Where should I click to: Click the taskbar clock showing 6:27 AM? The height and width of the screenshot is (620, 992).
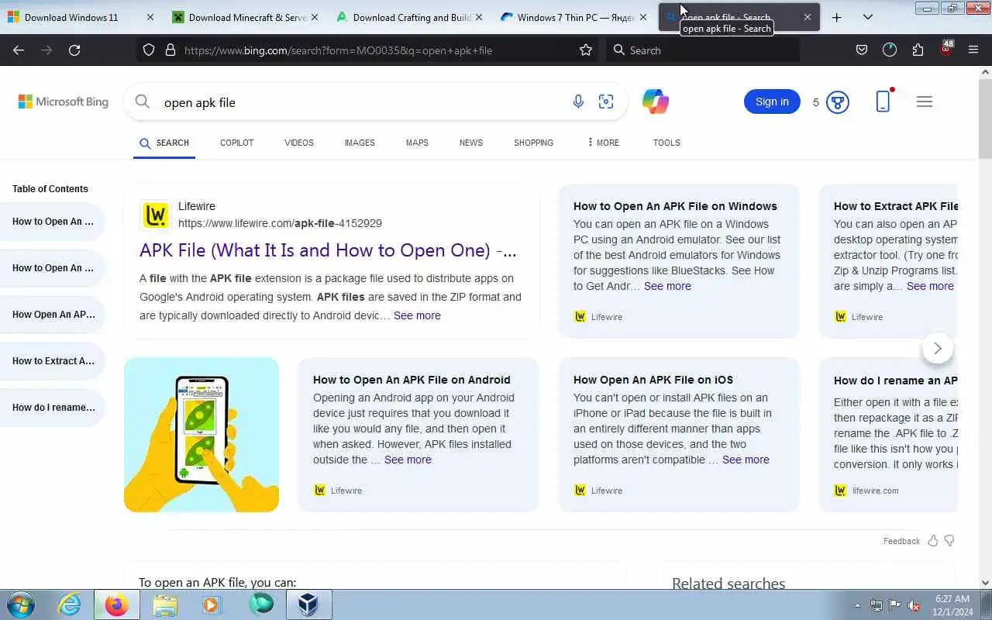coord(952,604)
